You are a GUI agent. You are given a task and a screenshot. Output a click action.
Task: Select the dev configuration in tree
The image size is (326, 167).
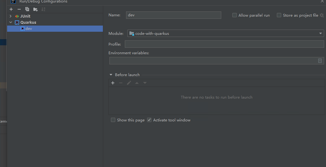coord(28,29)
